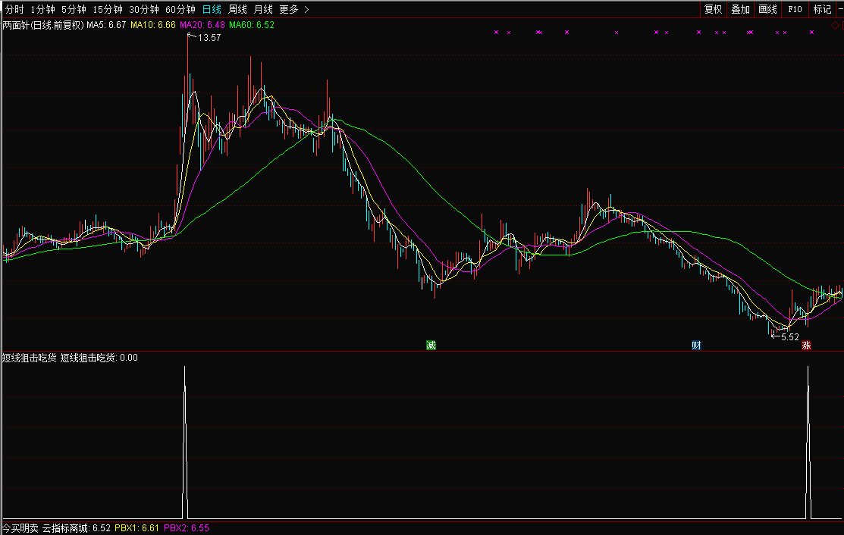Click the magenta MA20: 6.48 label

coord(202,25)
